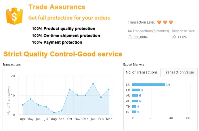Click the TH export market bar
The width and height of the screenshot is (199, 131).
(134, 106)
